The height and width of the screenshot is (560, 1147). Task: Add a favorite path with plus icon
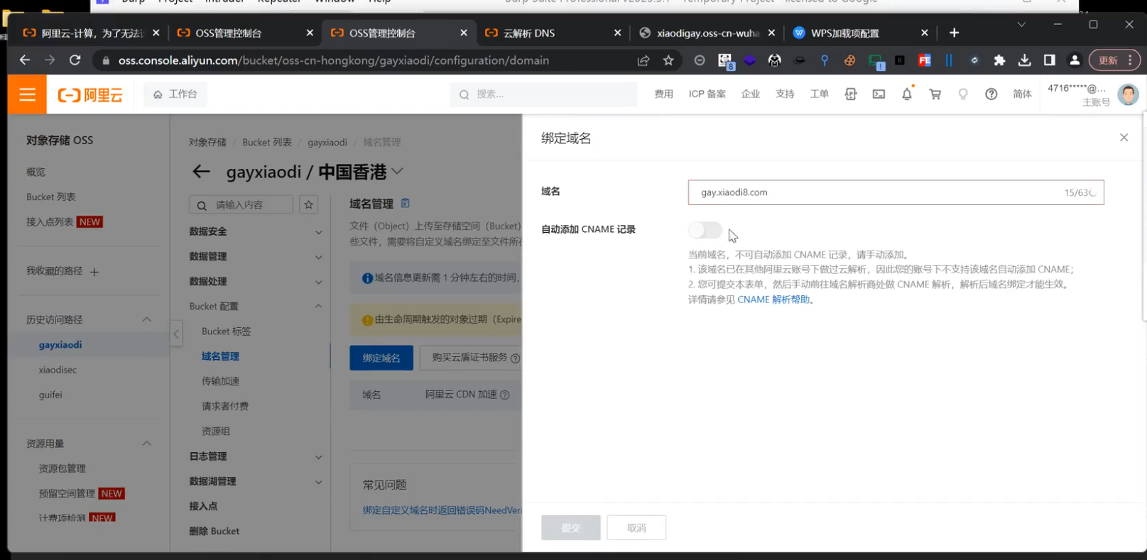point(94,272)
